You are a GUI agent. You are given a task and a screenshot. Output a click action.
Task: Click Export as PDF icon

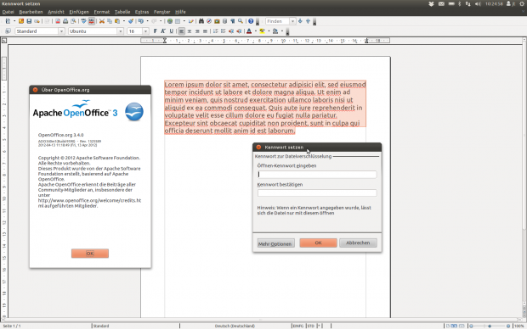(58, 21)
